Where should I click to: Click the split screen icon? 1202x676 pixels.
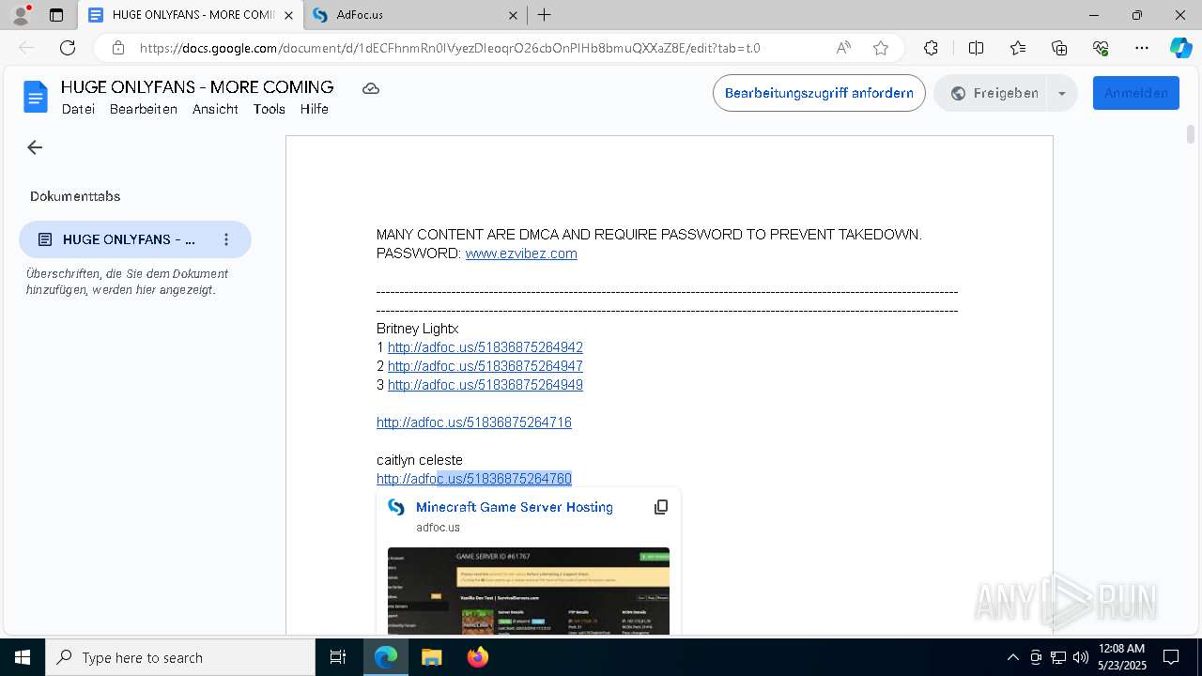[x=976, y=48]
